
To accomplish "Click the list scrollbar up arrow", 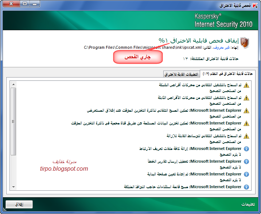I will point(13,84).
